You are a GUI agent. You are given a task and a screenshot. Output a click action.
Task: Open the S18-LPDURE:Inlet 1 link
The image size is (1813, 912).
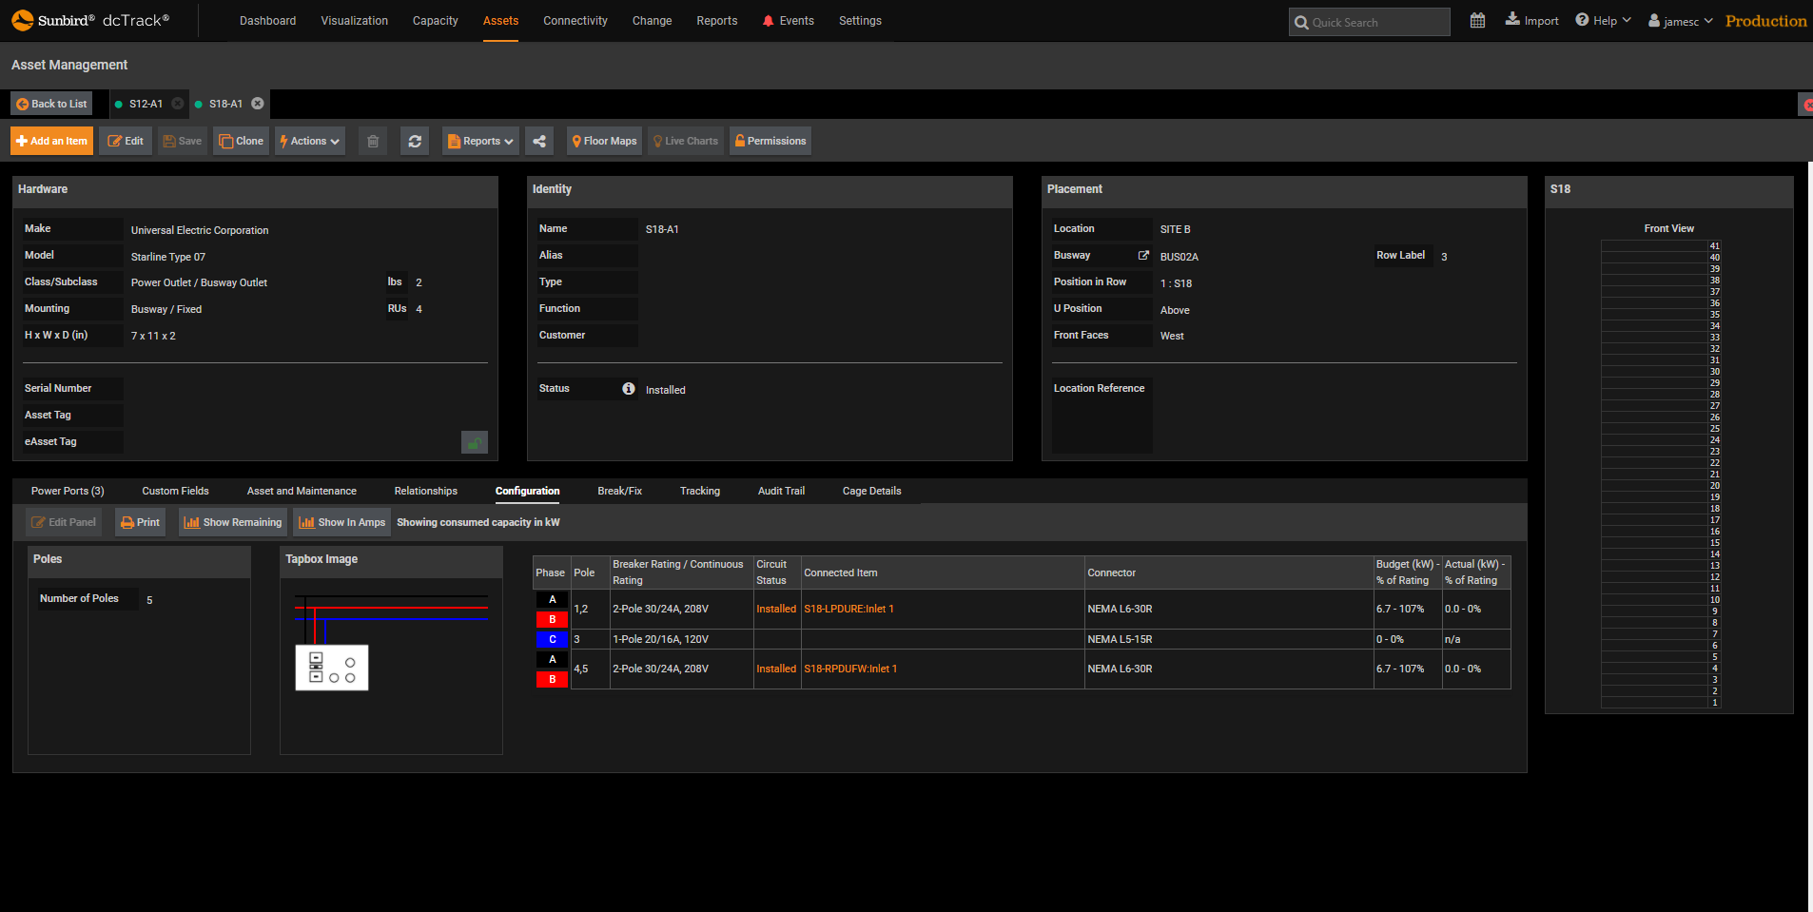pos(848,609)
